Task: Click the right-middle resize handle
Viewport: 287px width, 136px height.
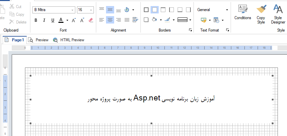Action: [272, 100]
